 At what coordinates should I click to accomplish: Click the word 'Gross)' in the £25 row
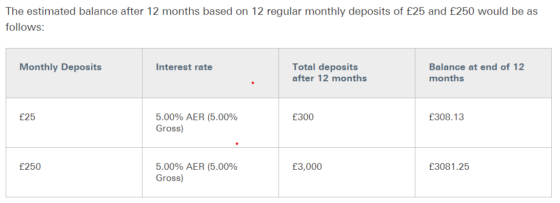pyautogui.click(x=169, y=128)
